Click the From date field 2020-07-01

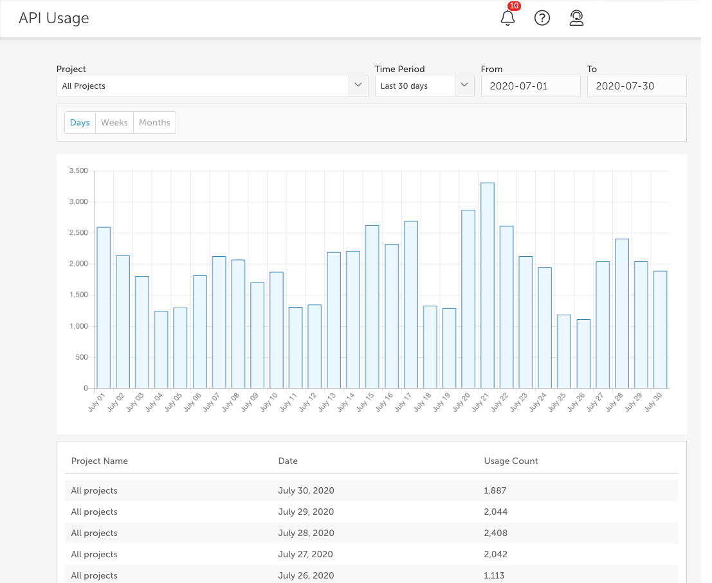(531, 86)
